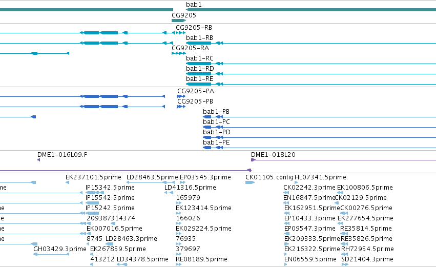Select the CG9205-PA protein label

pos(196,91)
